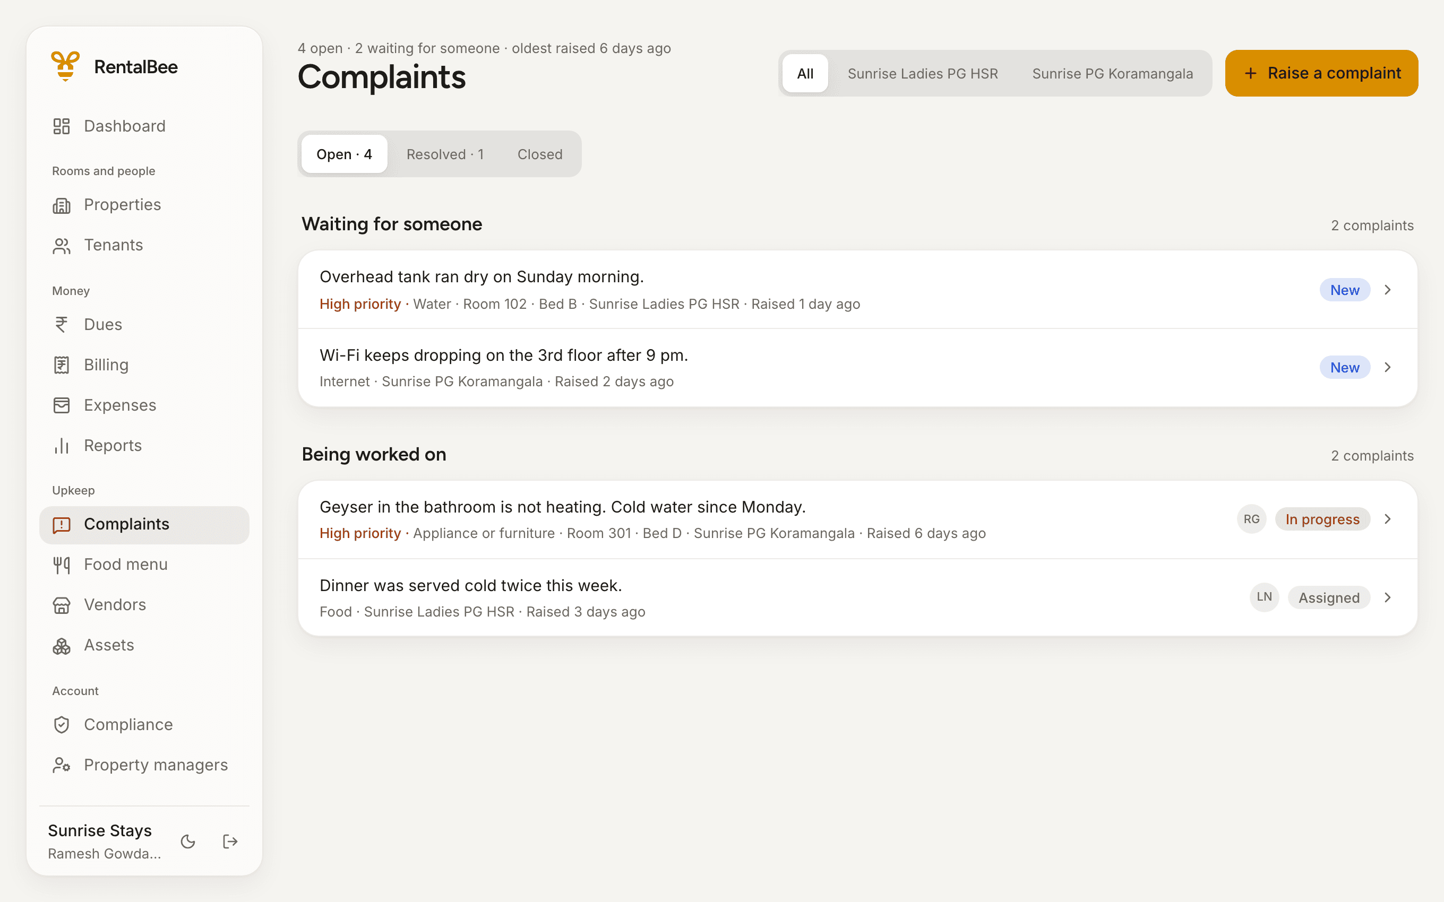Open the Reports section
Screen dimensions: 1444x902
[144, 446]
